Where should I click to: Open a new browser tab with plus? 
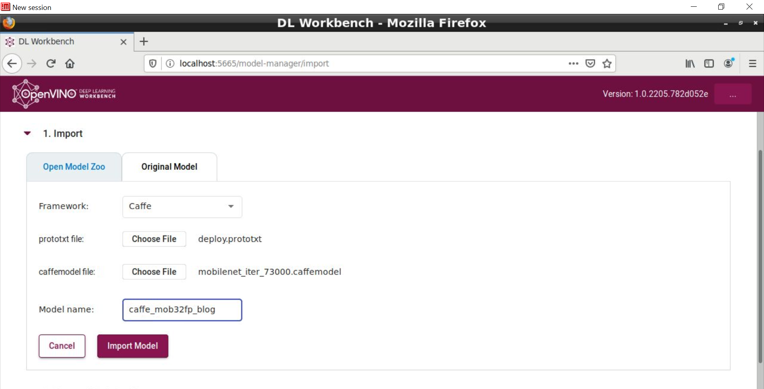click(x=144, y=41)
